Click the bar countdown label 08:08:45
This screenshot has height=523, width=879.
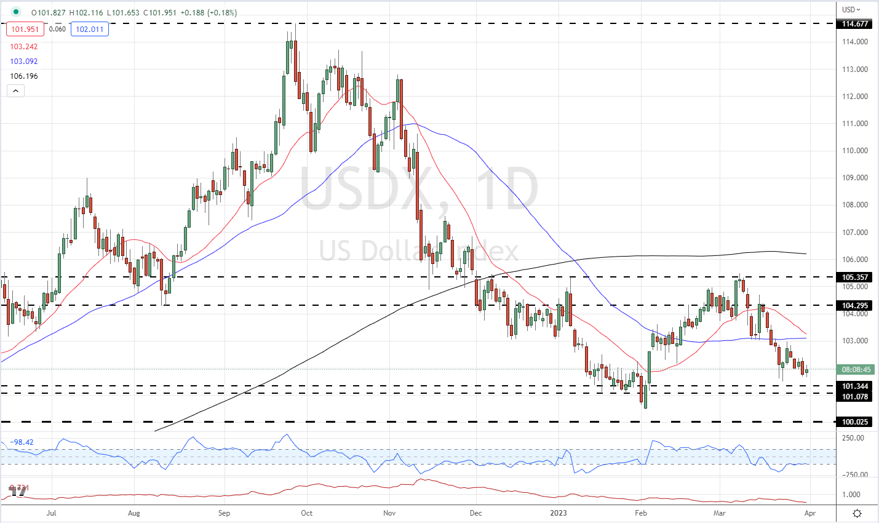click(x=856, y=370)
